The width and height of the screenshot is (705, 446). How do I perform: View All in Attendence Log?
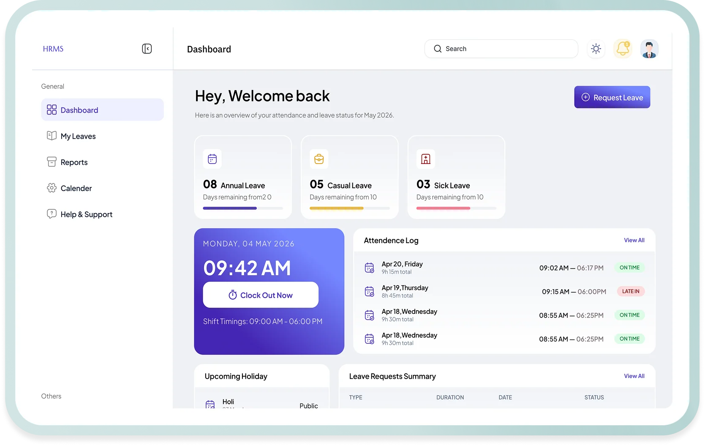click(x=634, y=240)
